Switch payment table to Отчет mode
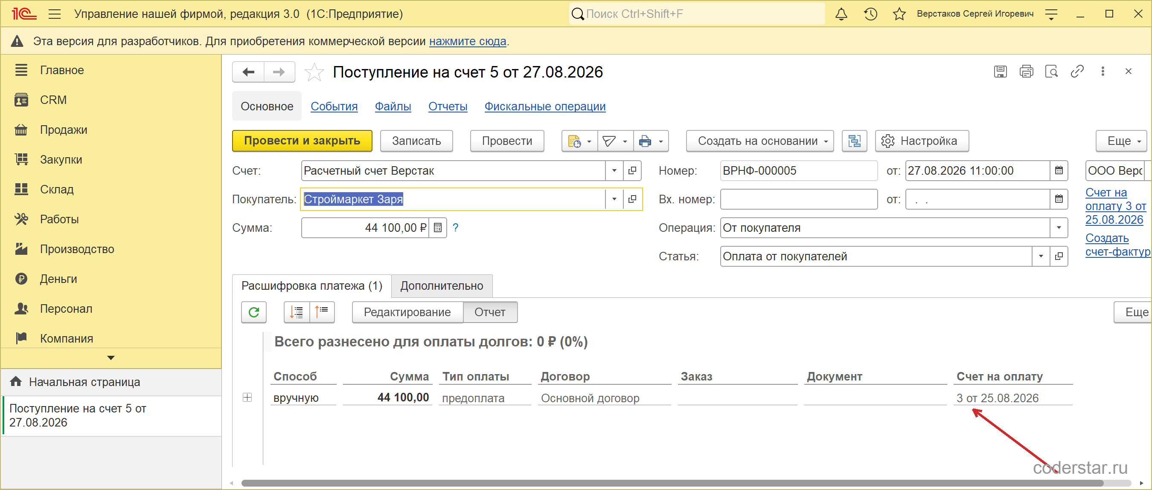The width and height of the screenshot is (1152, 490). (x=490, y=312)
